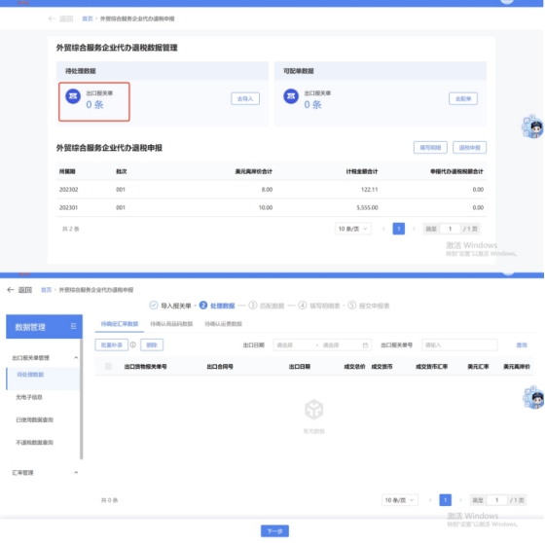Tick the select-all checkbox in table header
Image resolution: width=545 pixels, height=543 pixels.
108,366
